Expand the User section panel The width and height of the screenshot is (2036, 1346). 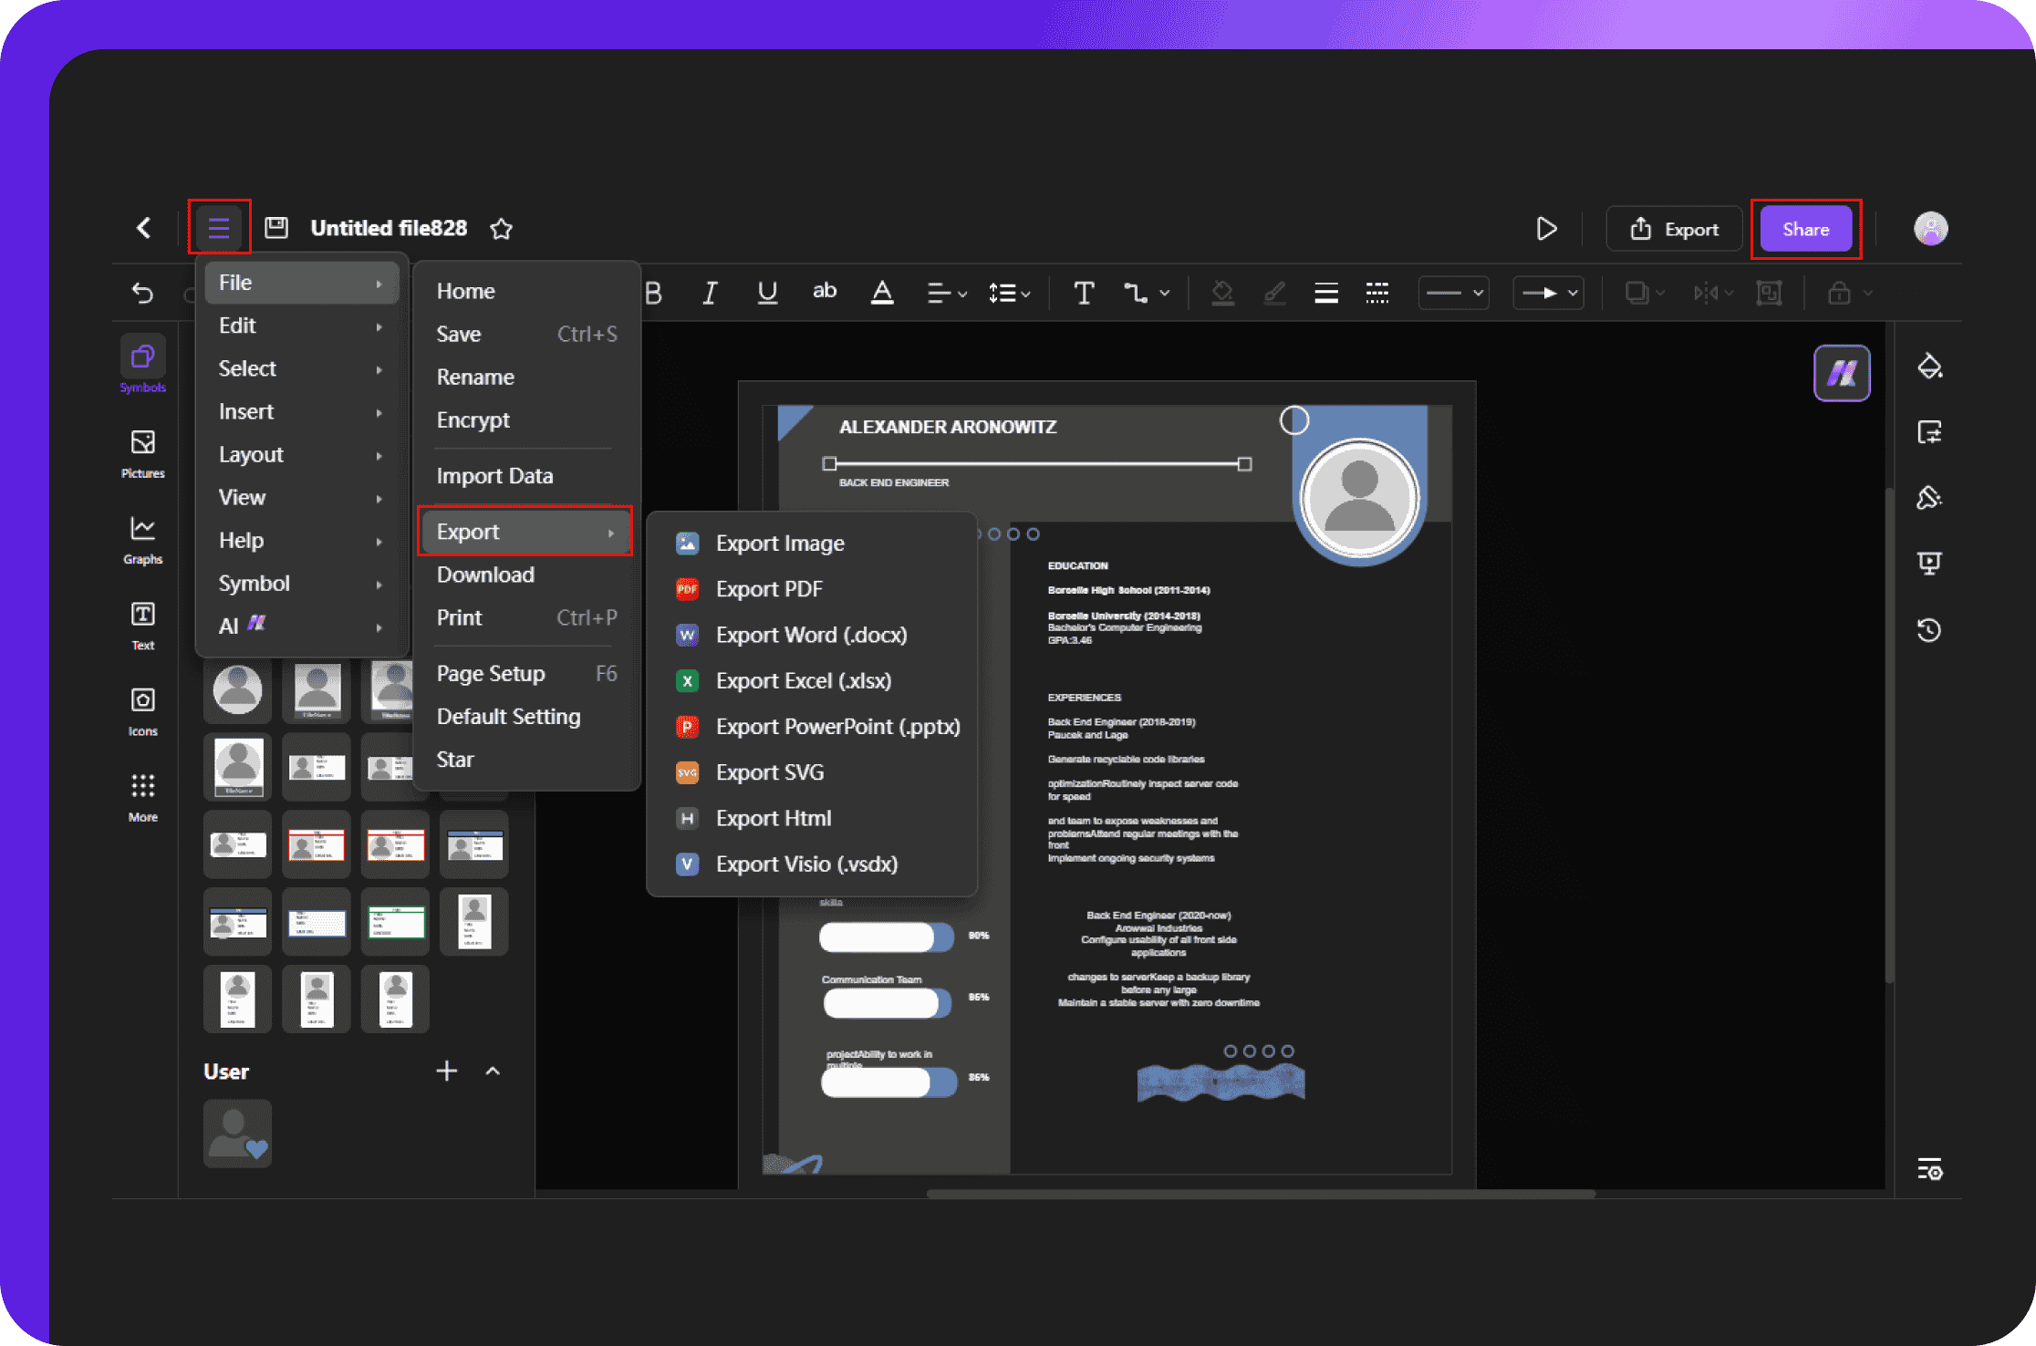tap(493, 1070)
